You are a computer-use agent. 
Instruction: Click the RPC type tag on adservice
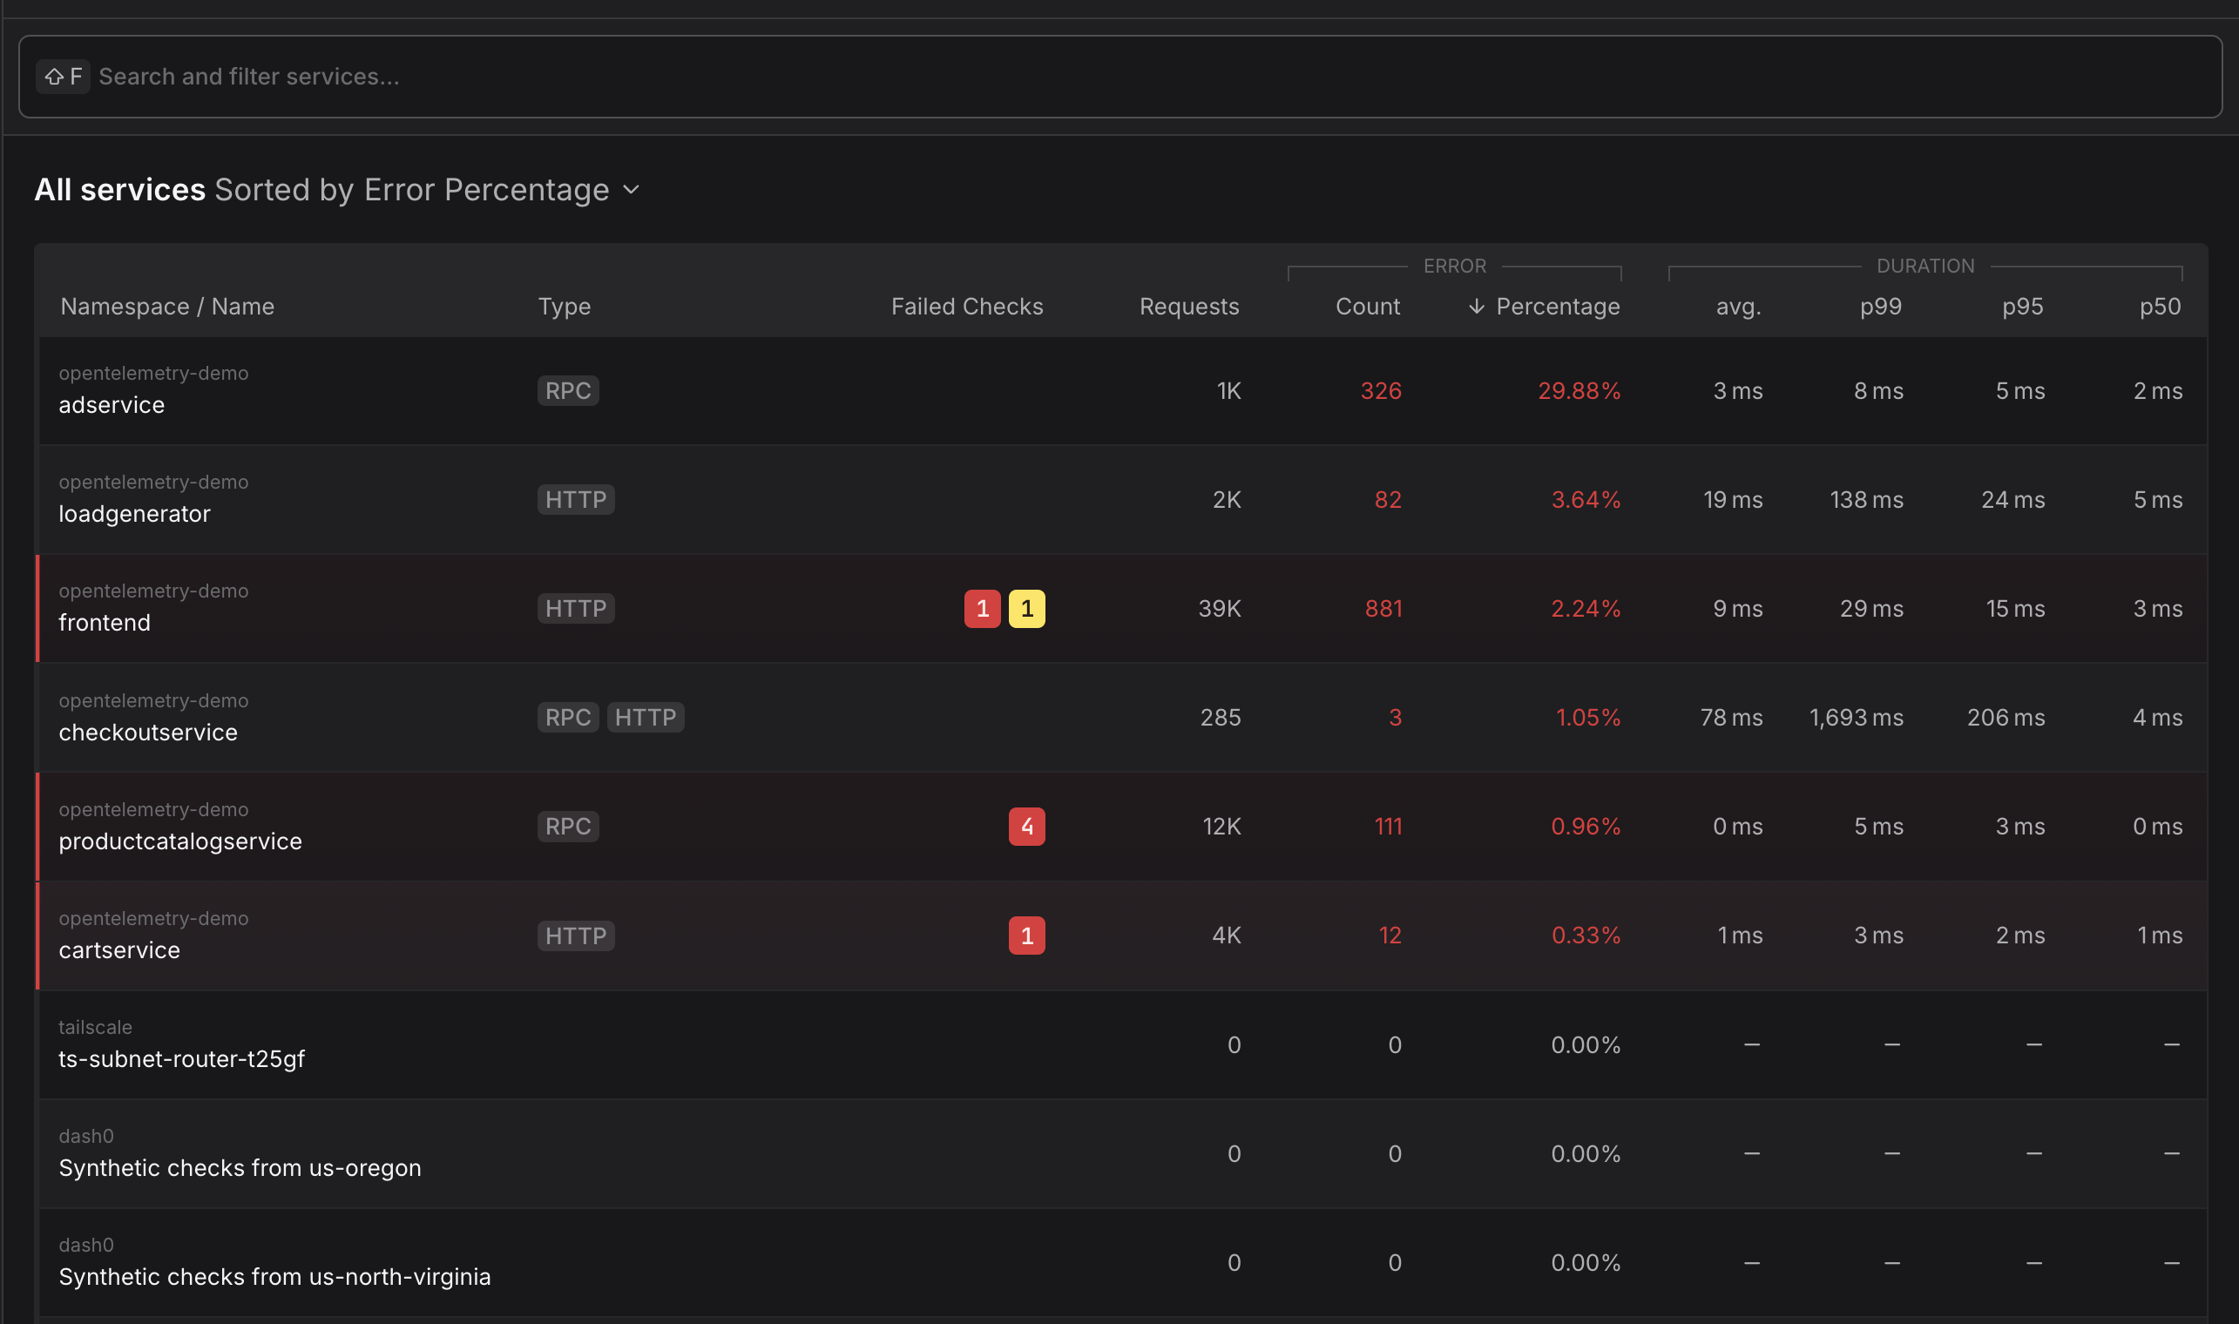(x=567, y=391)
